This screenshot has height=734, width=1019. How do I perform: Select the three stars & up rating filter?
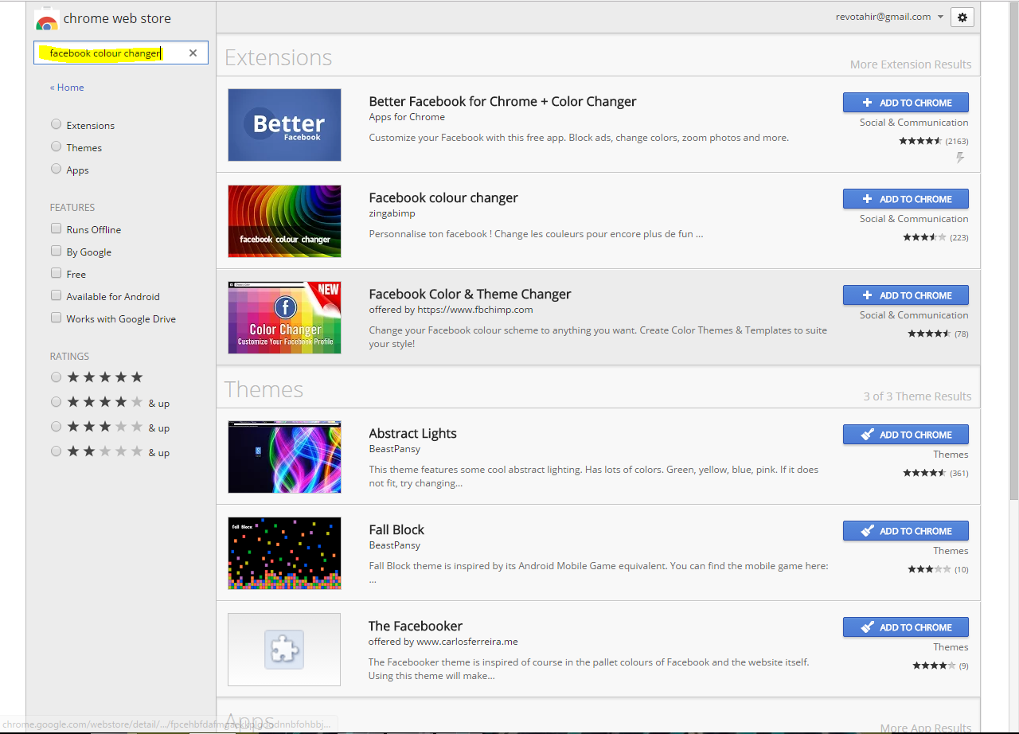click(56, 427)
